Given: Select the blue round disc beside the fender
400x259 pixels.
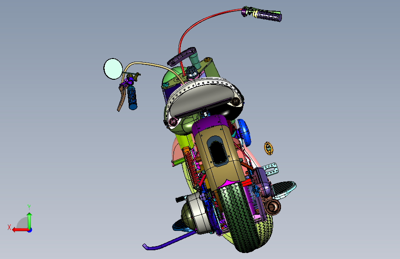Looking at the screenshot, I should (x=245, y=132).
